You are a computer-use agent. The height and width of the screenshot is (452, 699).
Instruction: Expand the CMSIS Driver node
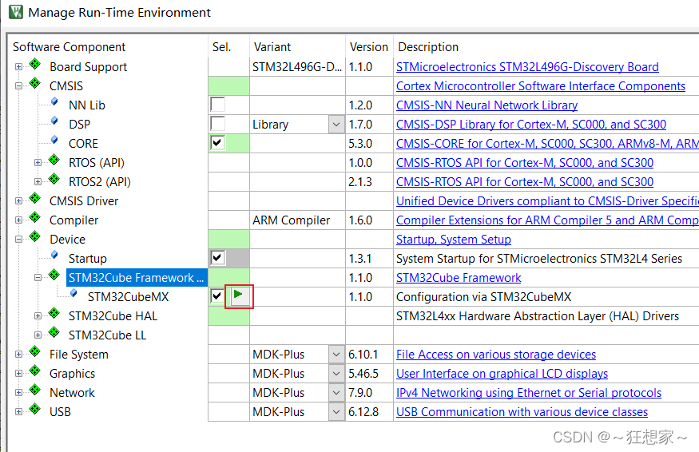[x=18, y=201]
